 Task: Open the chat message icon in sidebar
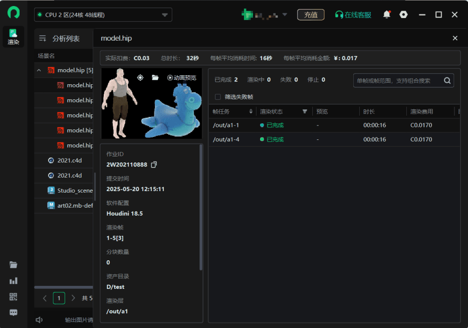[x=14, y=312]
